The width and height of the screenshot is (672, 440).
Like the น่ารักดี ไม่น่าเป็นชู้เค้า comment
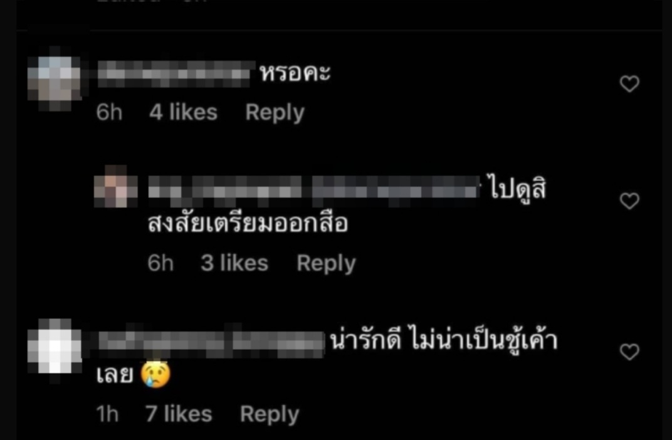click(x=629, y=352)
